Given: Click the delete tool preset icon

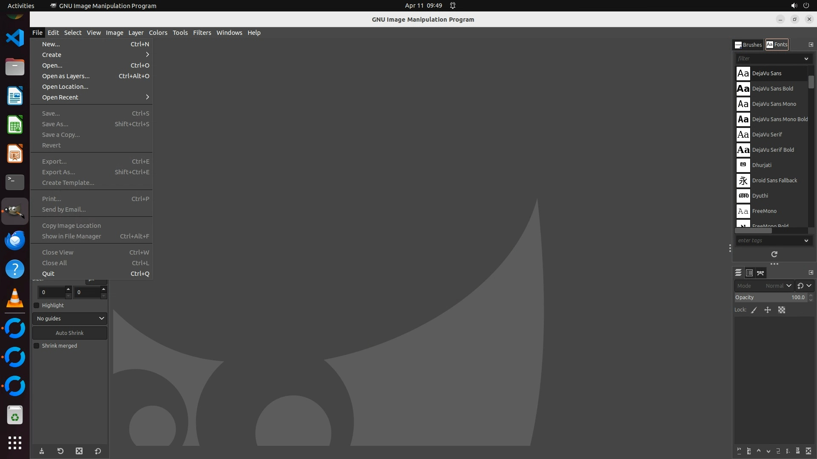Looking at the screenshot, I should click(79, 451).
